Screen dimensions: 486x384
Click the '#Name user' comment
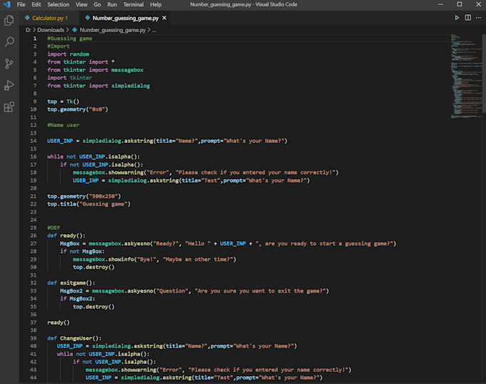pyautogui.click(x=63, y=125)
